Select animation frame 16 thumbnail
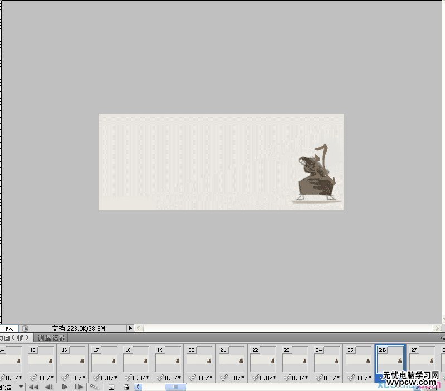The image size is (445, 391). click(x=72, y=359)
